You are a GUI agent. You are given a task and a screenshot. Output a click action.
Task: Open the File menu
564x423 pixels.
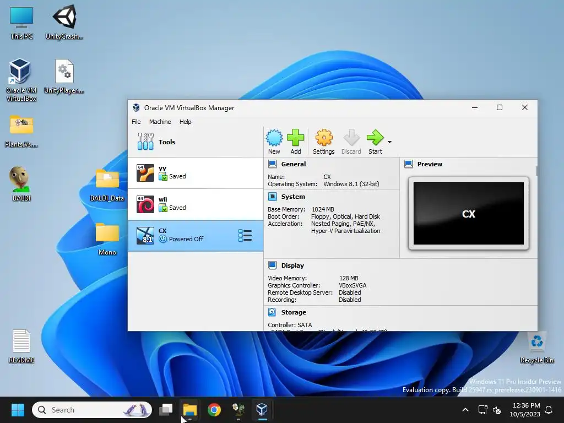click(x=136, y=122)
